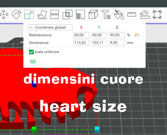167x135 pixels.
Task: Open the Color Painting tool
Action: (119, 14)
